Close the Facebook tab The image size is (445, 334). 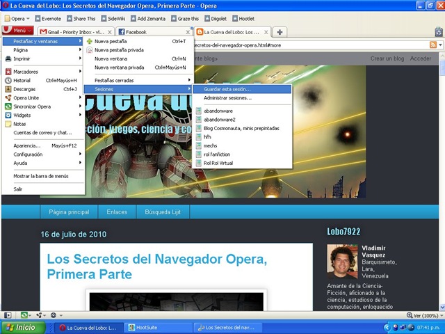click(188, 33)
